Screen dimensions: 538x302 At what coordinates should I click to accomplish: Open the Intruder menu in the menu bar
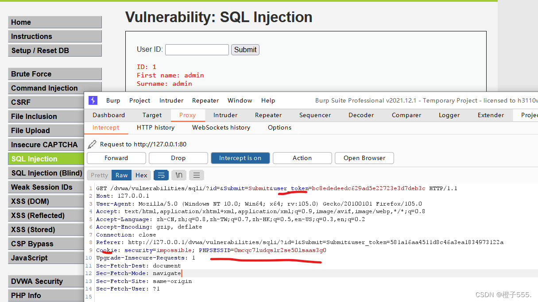click(x=171, y=100)
